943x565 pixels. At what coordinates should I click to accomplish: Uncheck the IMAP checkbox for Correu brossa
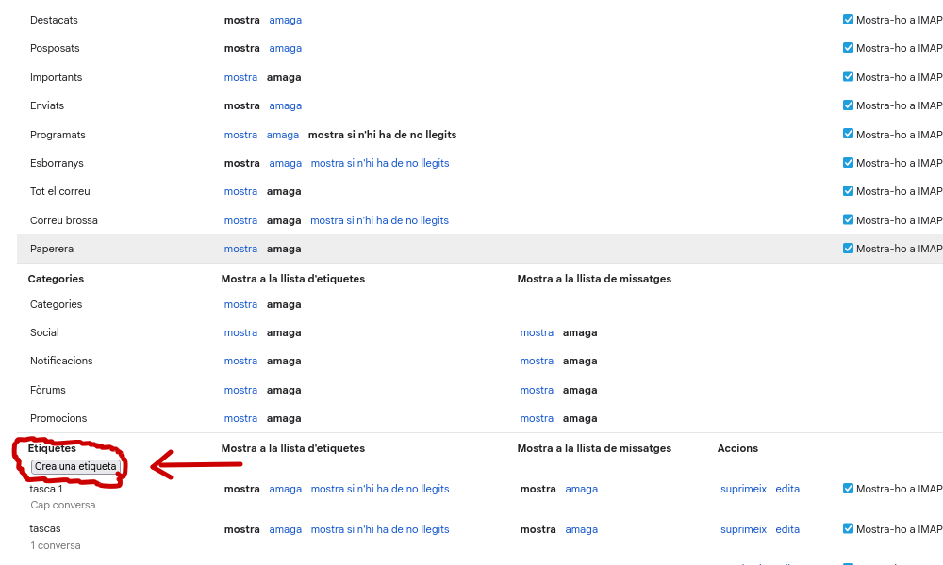click(848, 220)
